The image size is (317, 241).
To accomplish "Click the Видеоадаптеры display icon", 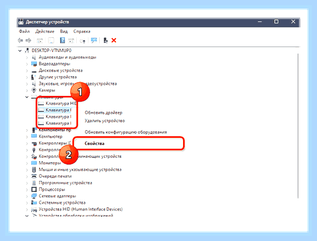I will (34, 64).
